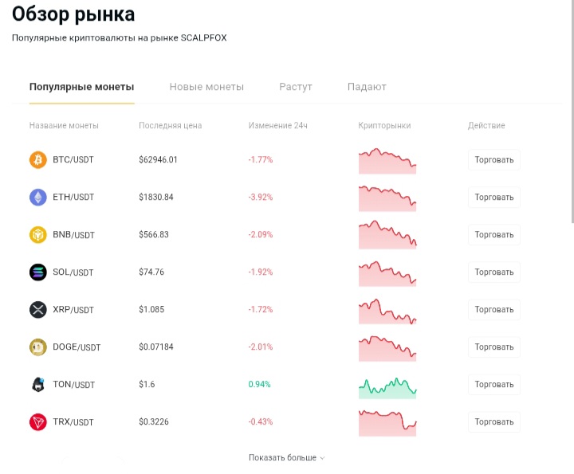Viewport: 574px width, 474px height.
Task: Open the green TON/USDT sparkline chart
Action: point(387,388)
